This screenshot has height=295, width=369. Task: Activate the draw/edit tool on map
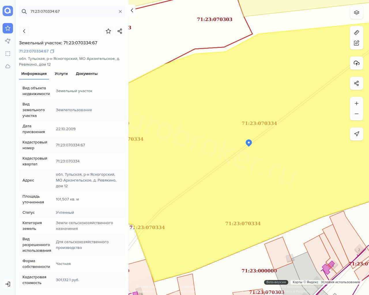357,43
